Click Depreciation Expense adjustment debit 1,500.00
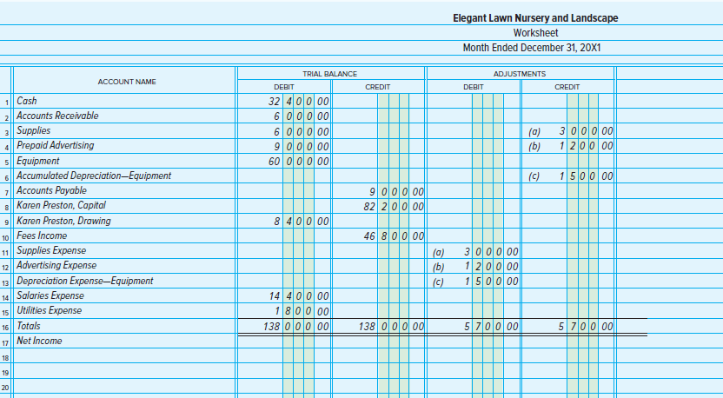Image resolution: width=723 pixels, height=398 pixels. tap(492, 281)
